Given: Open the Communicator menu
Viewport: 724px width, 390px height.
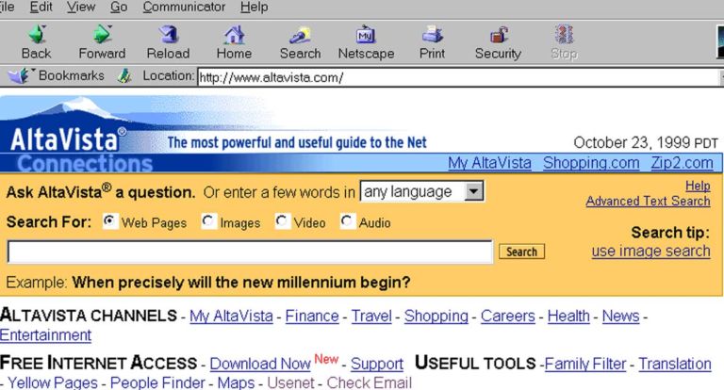Looking at the screenshot, I should click(184, 8).
